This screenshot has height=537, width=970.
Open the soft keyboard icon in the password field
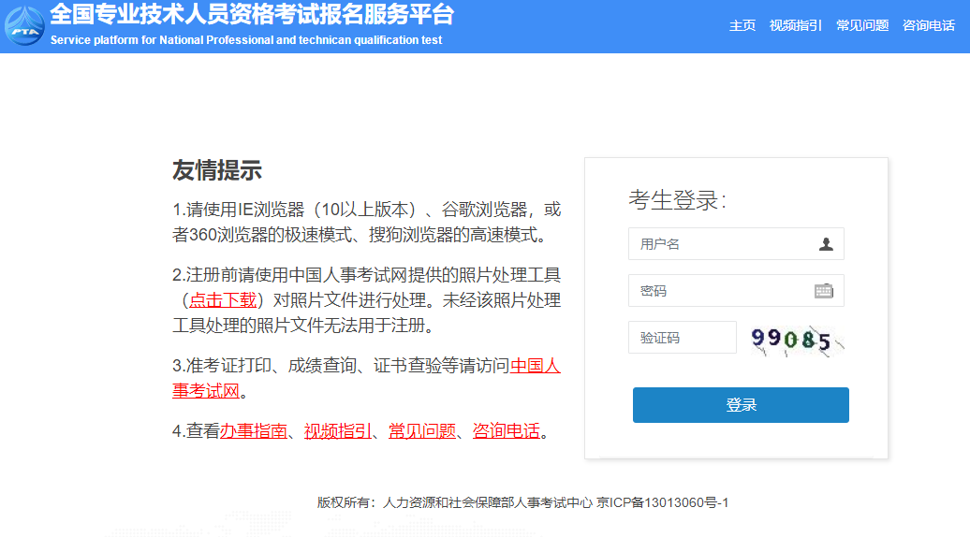point(823,291)
